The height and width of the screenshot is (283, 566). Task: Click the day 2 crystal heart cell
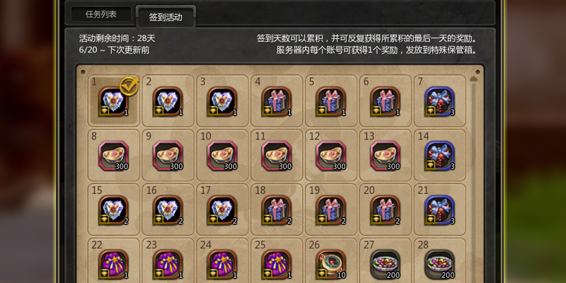(x=168, y=100)
